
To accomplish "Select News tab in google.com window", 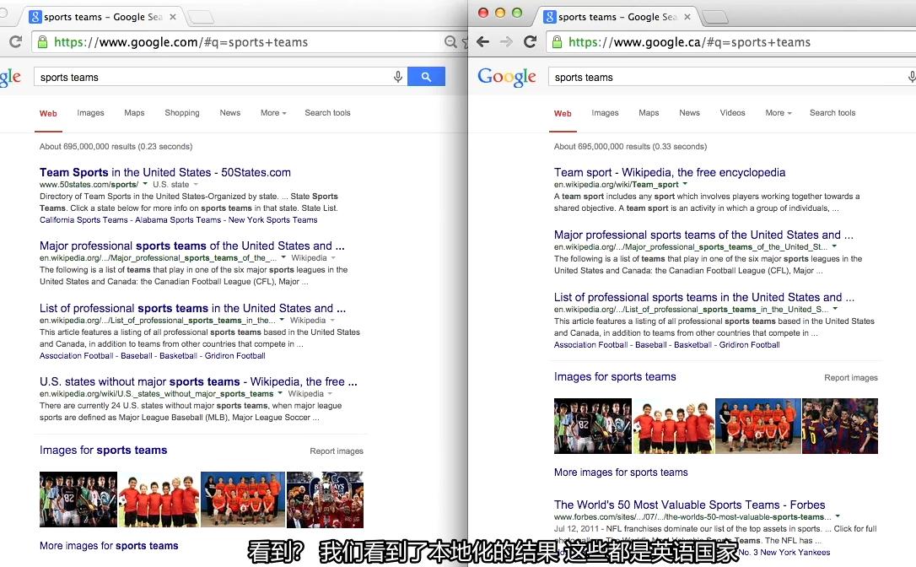I will (x=230, y=113).
